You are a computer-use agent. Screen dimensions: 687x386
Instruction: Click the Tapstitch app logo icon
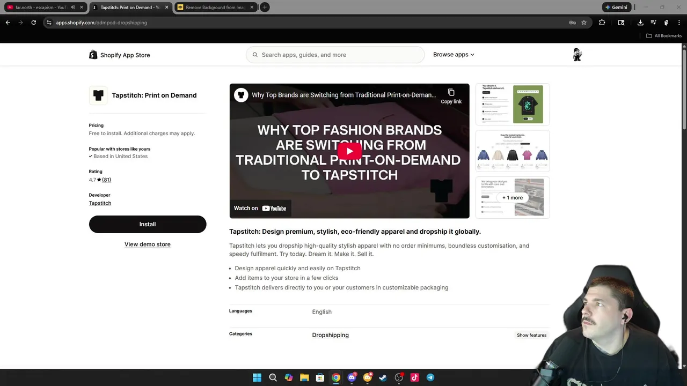coord(98,95)
